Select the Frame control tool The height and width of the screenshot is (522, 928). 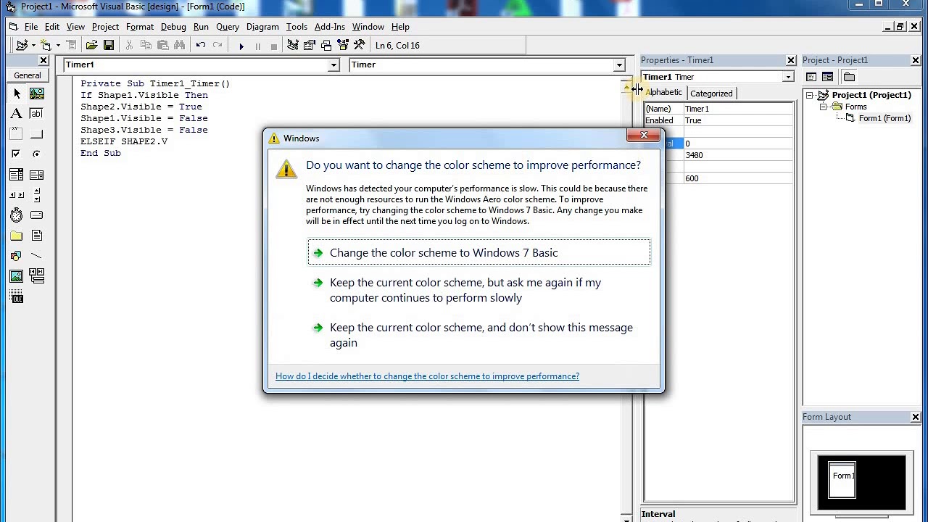coord(17,134)
